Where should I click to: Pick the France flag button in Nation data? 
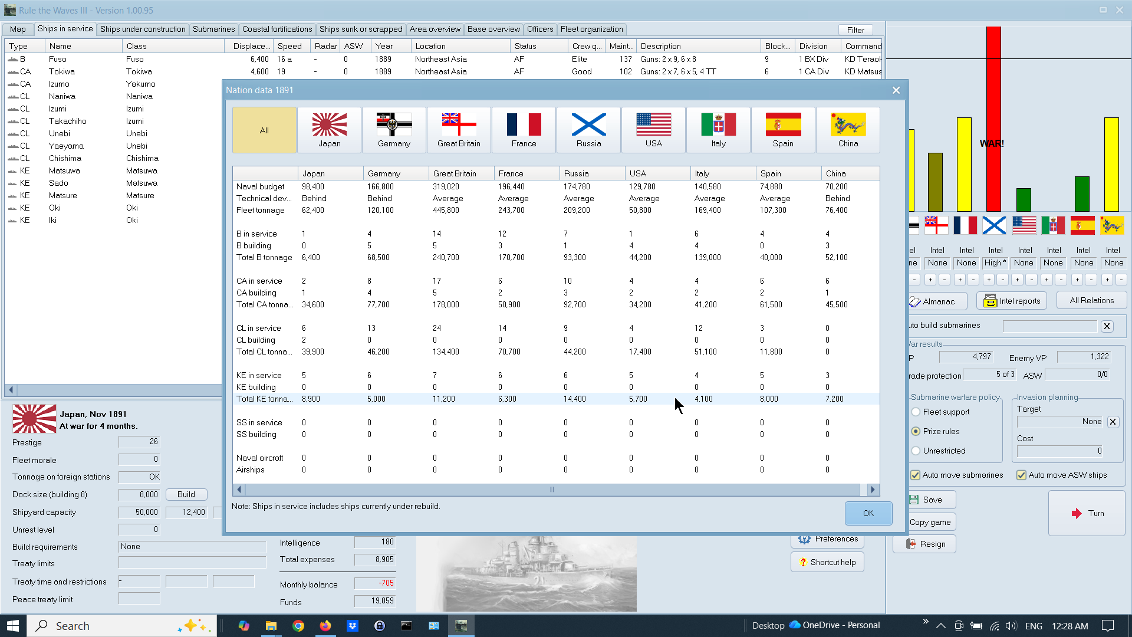tap(524, 130)
